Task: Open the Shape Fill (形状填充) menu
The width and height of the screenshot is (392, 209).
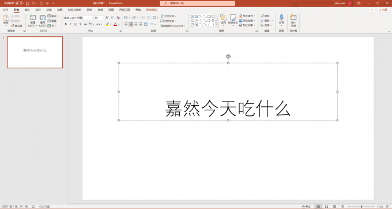Action: click(x=247, y=16)
